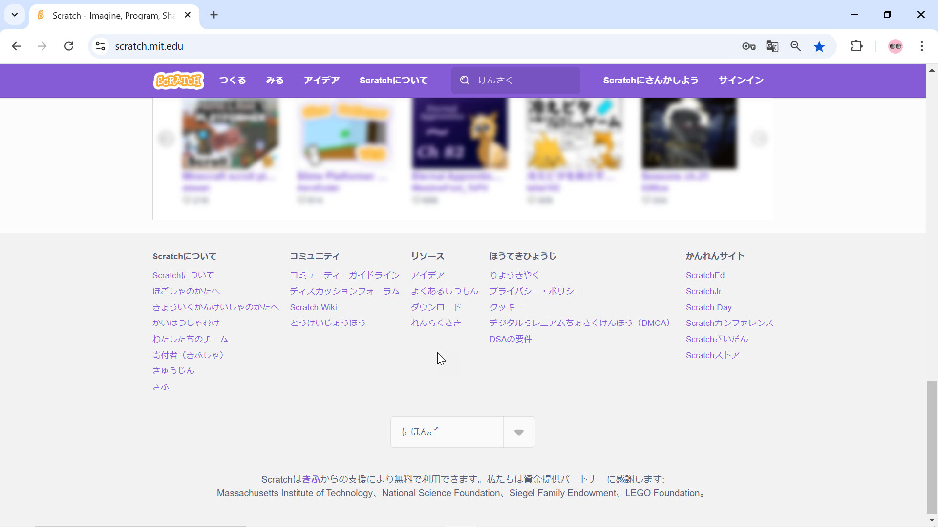Open Scratch Day link
The height and width of the screenshot is (527, 938).
(709, 307)
